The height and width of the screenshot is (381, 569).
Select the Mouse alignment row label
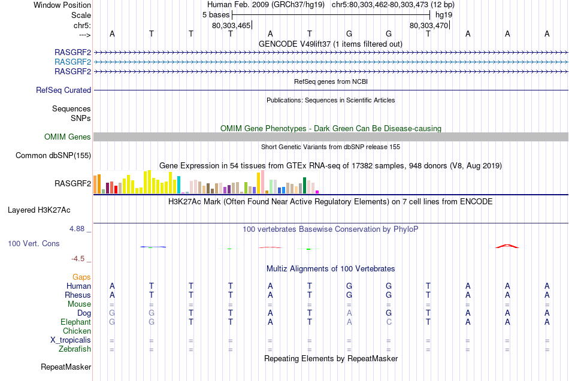[79, 304]
